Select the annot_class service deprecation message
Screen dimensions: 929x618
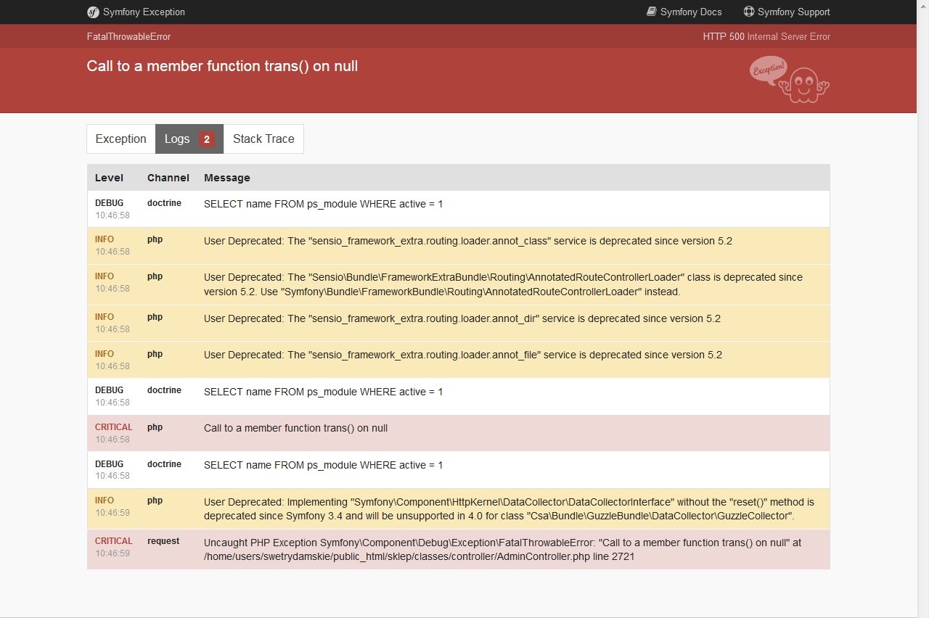point(468,241)
